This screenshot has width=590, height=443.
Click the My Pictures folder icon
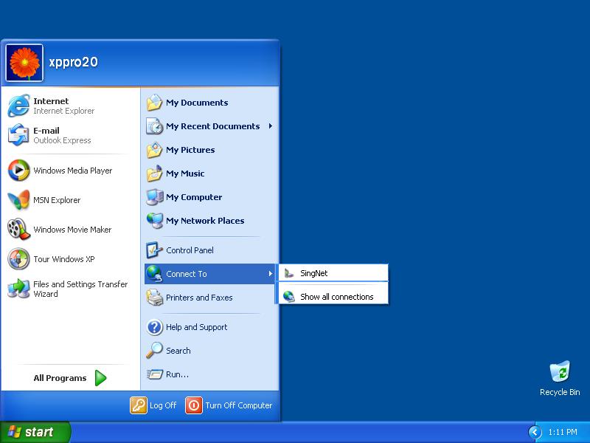(154, 150)
